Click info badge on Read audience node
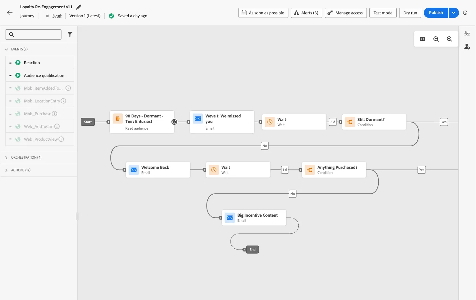Image resolution: width=476 pixels, height=300 pixels. click(174, 122)
